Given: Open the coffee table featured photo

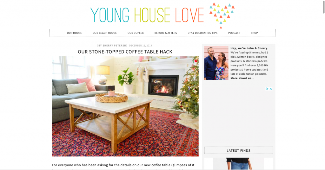Looking at the screenshot, I should (x=125, y=106).
